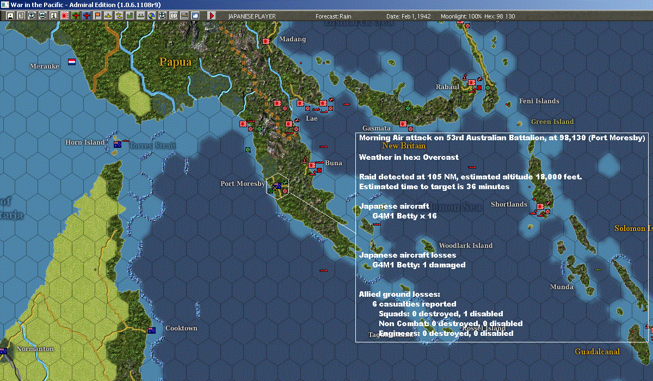Click the Weather in hex: Overcast line

(409, 157)
